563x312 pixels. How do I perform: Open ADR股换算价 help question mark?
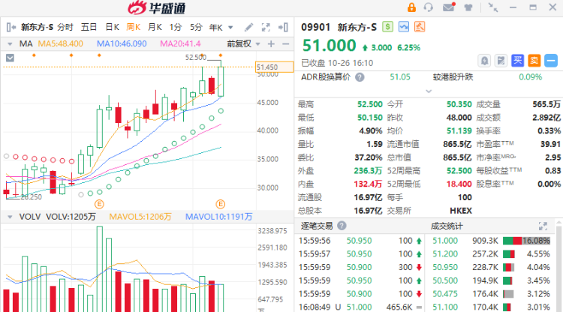pos(360,77)
